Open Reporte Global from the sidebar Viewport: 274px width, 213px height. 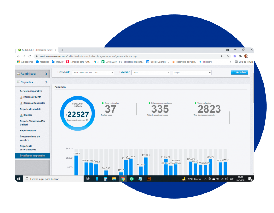pos(28,131)
